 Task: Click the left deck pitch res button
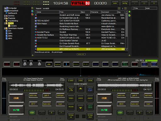click(33, 95)
